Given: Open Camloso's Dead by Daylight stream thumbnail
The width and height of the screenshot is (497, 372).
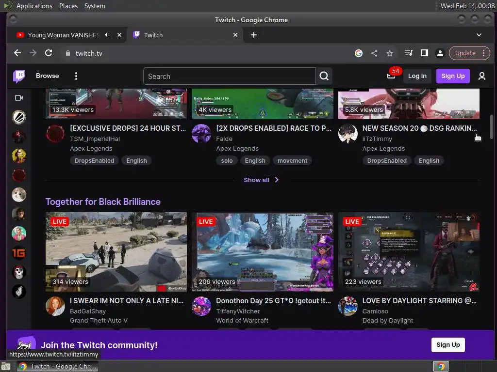Looking at the screenshot, I should (x=409, y=252).
